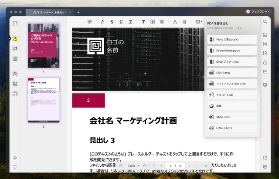Close the bottom page navigation bar
Screen dimensions: 279x179
[206, 165]
